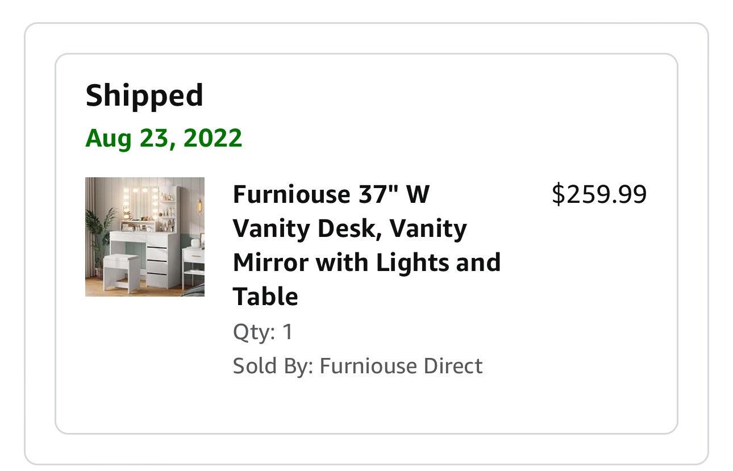Click the Qty: 1 quantity text
Viewport: 733px width, 471px height.
pyautogui.click(x=263, y=332)
